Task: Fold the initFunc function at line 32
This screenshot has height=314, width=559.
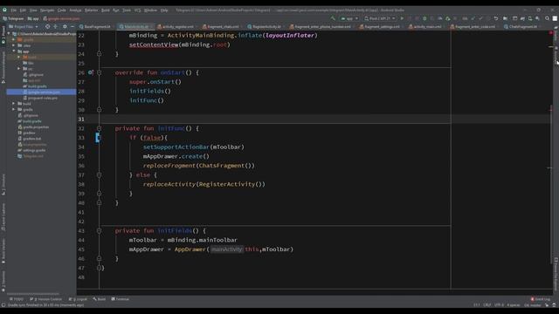Action: point(99,128)
